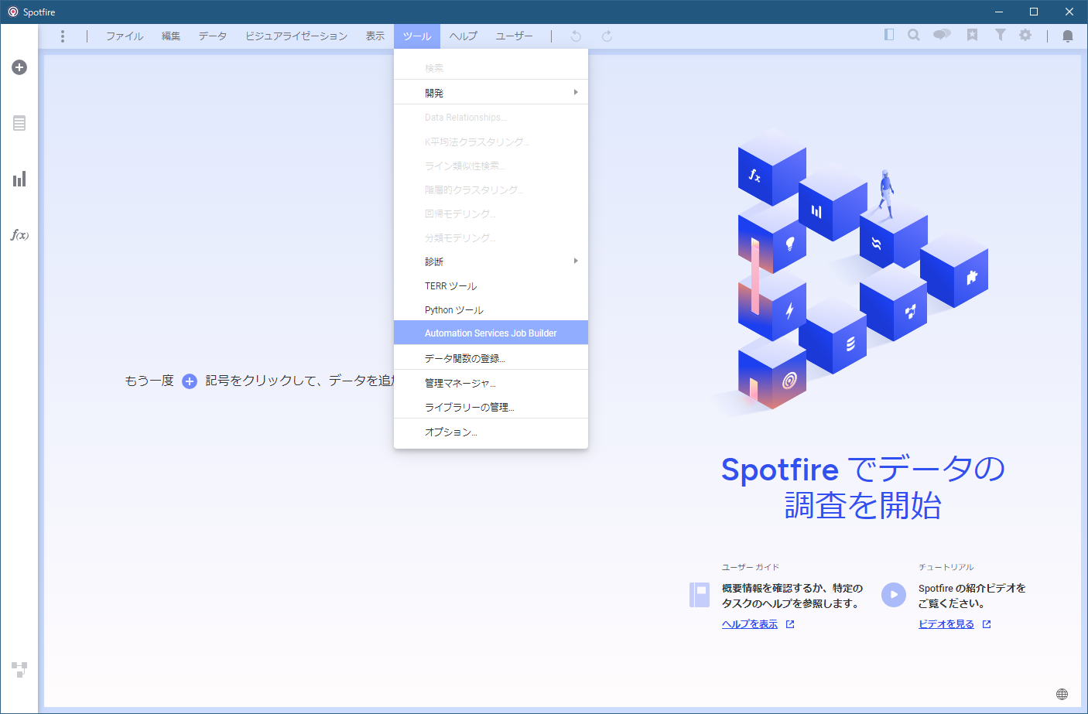
Task: Open the 編集 menu
Action: point(171,36)
